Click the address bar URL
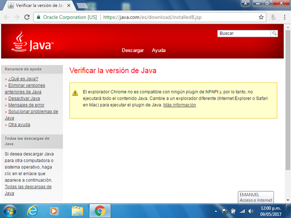 tap(152, 17)
